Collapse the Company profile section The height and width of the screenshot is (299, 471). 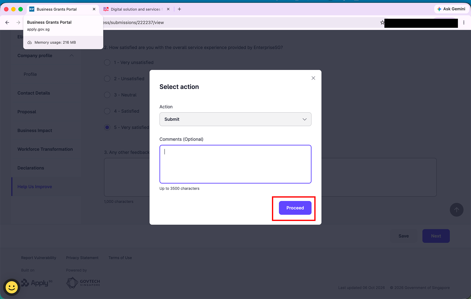point(72,56)
